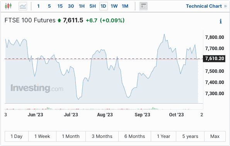Click the 7,400.00 axis label
The image size is (230, 146).
[x=215, y=82]
